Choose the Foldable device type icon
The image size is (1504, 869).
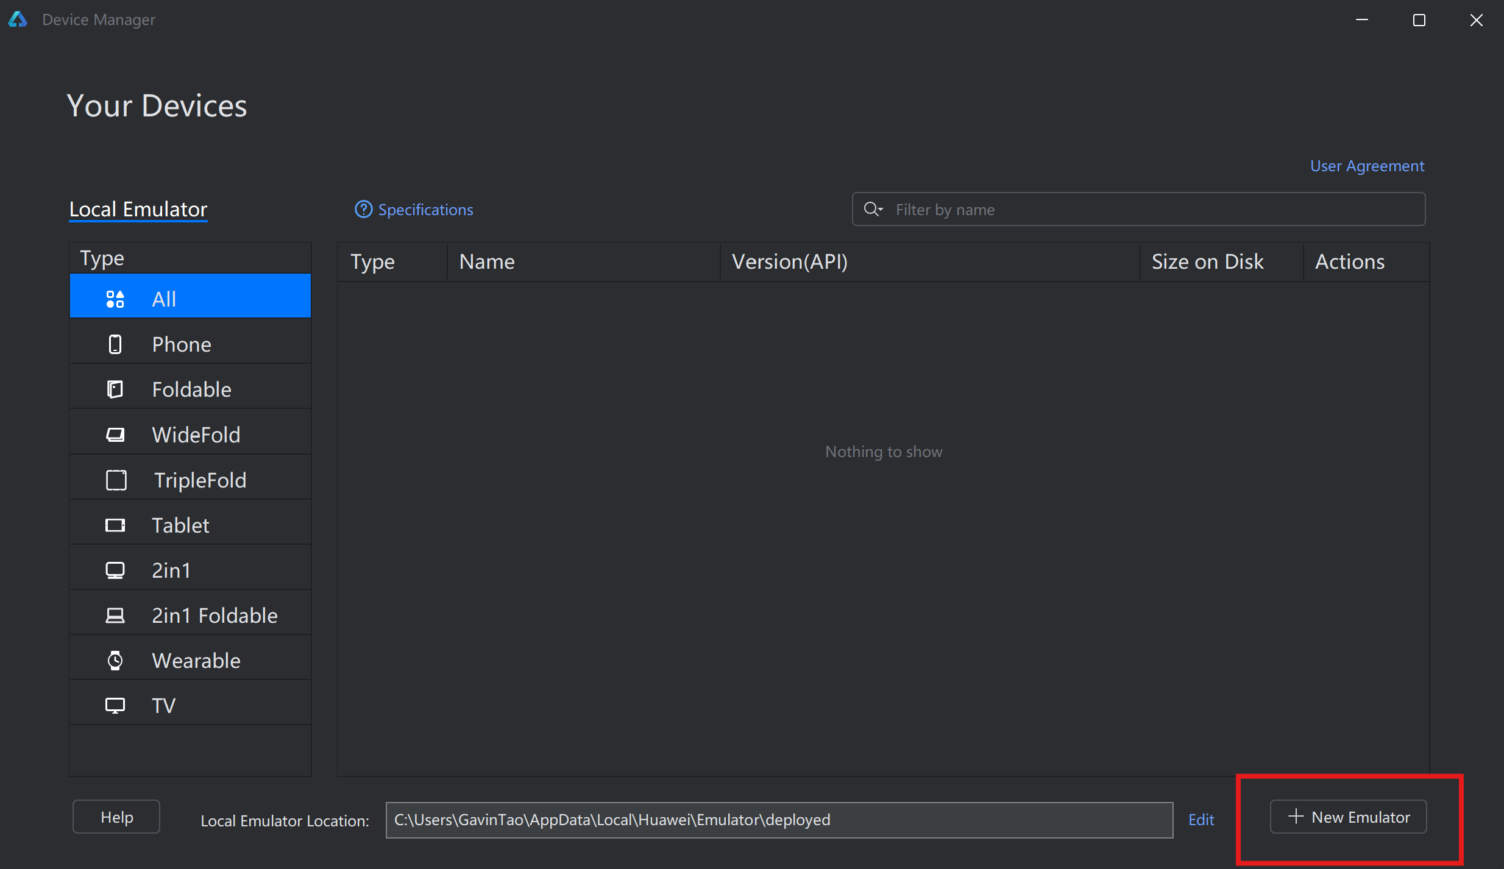point(115,389)
